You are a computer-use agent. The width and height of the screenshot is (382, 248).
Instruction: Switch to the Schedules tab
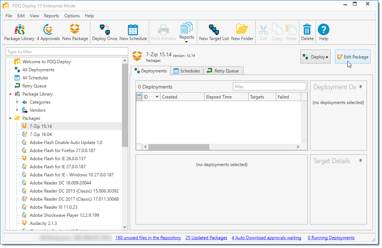point(187,71)
